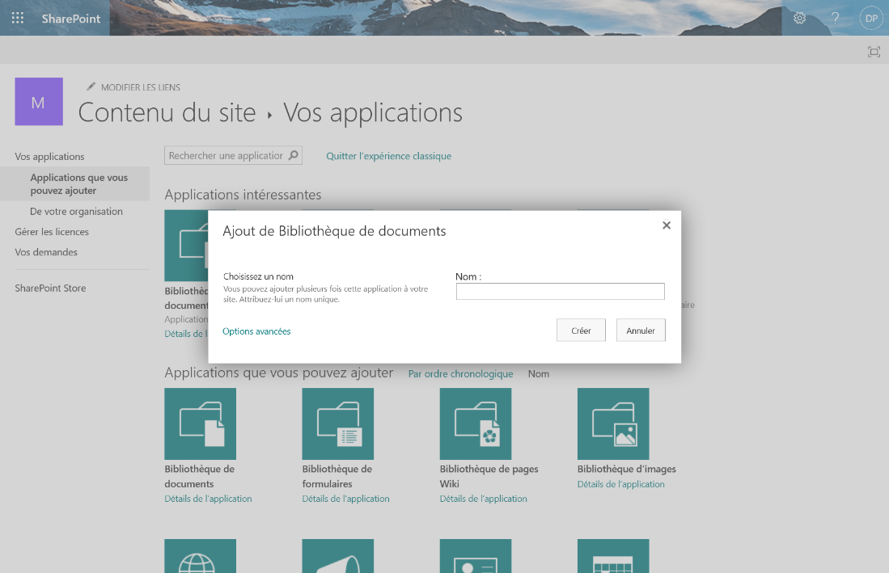889x573 pixels.
Task: Open the help question mark icon
Action: (x=835, y=18)
